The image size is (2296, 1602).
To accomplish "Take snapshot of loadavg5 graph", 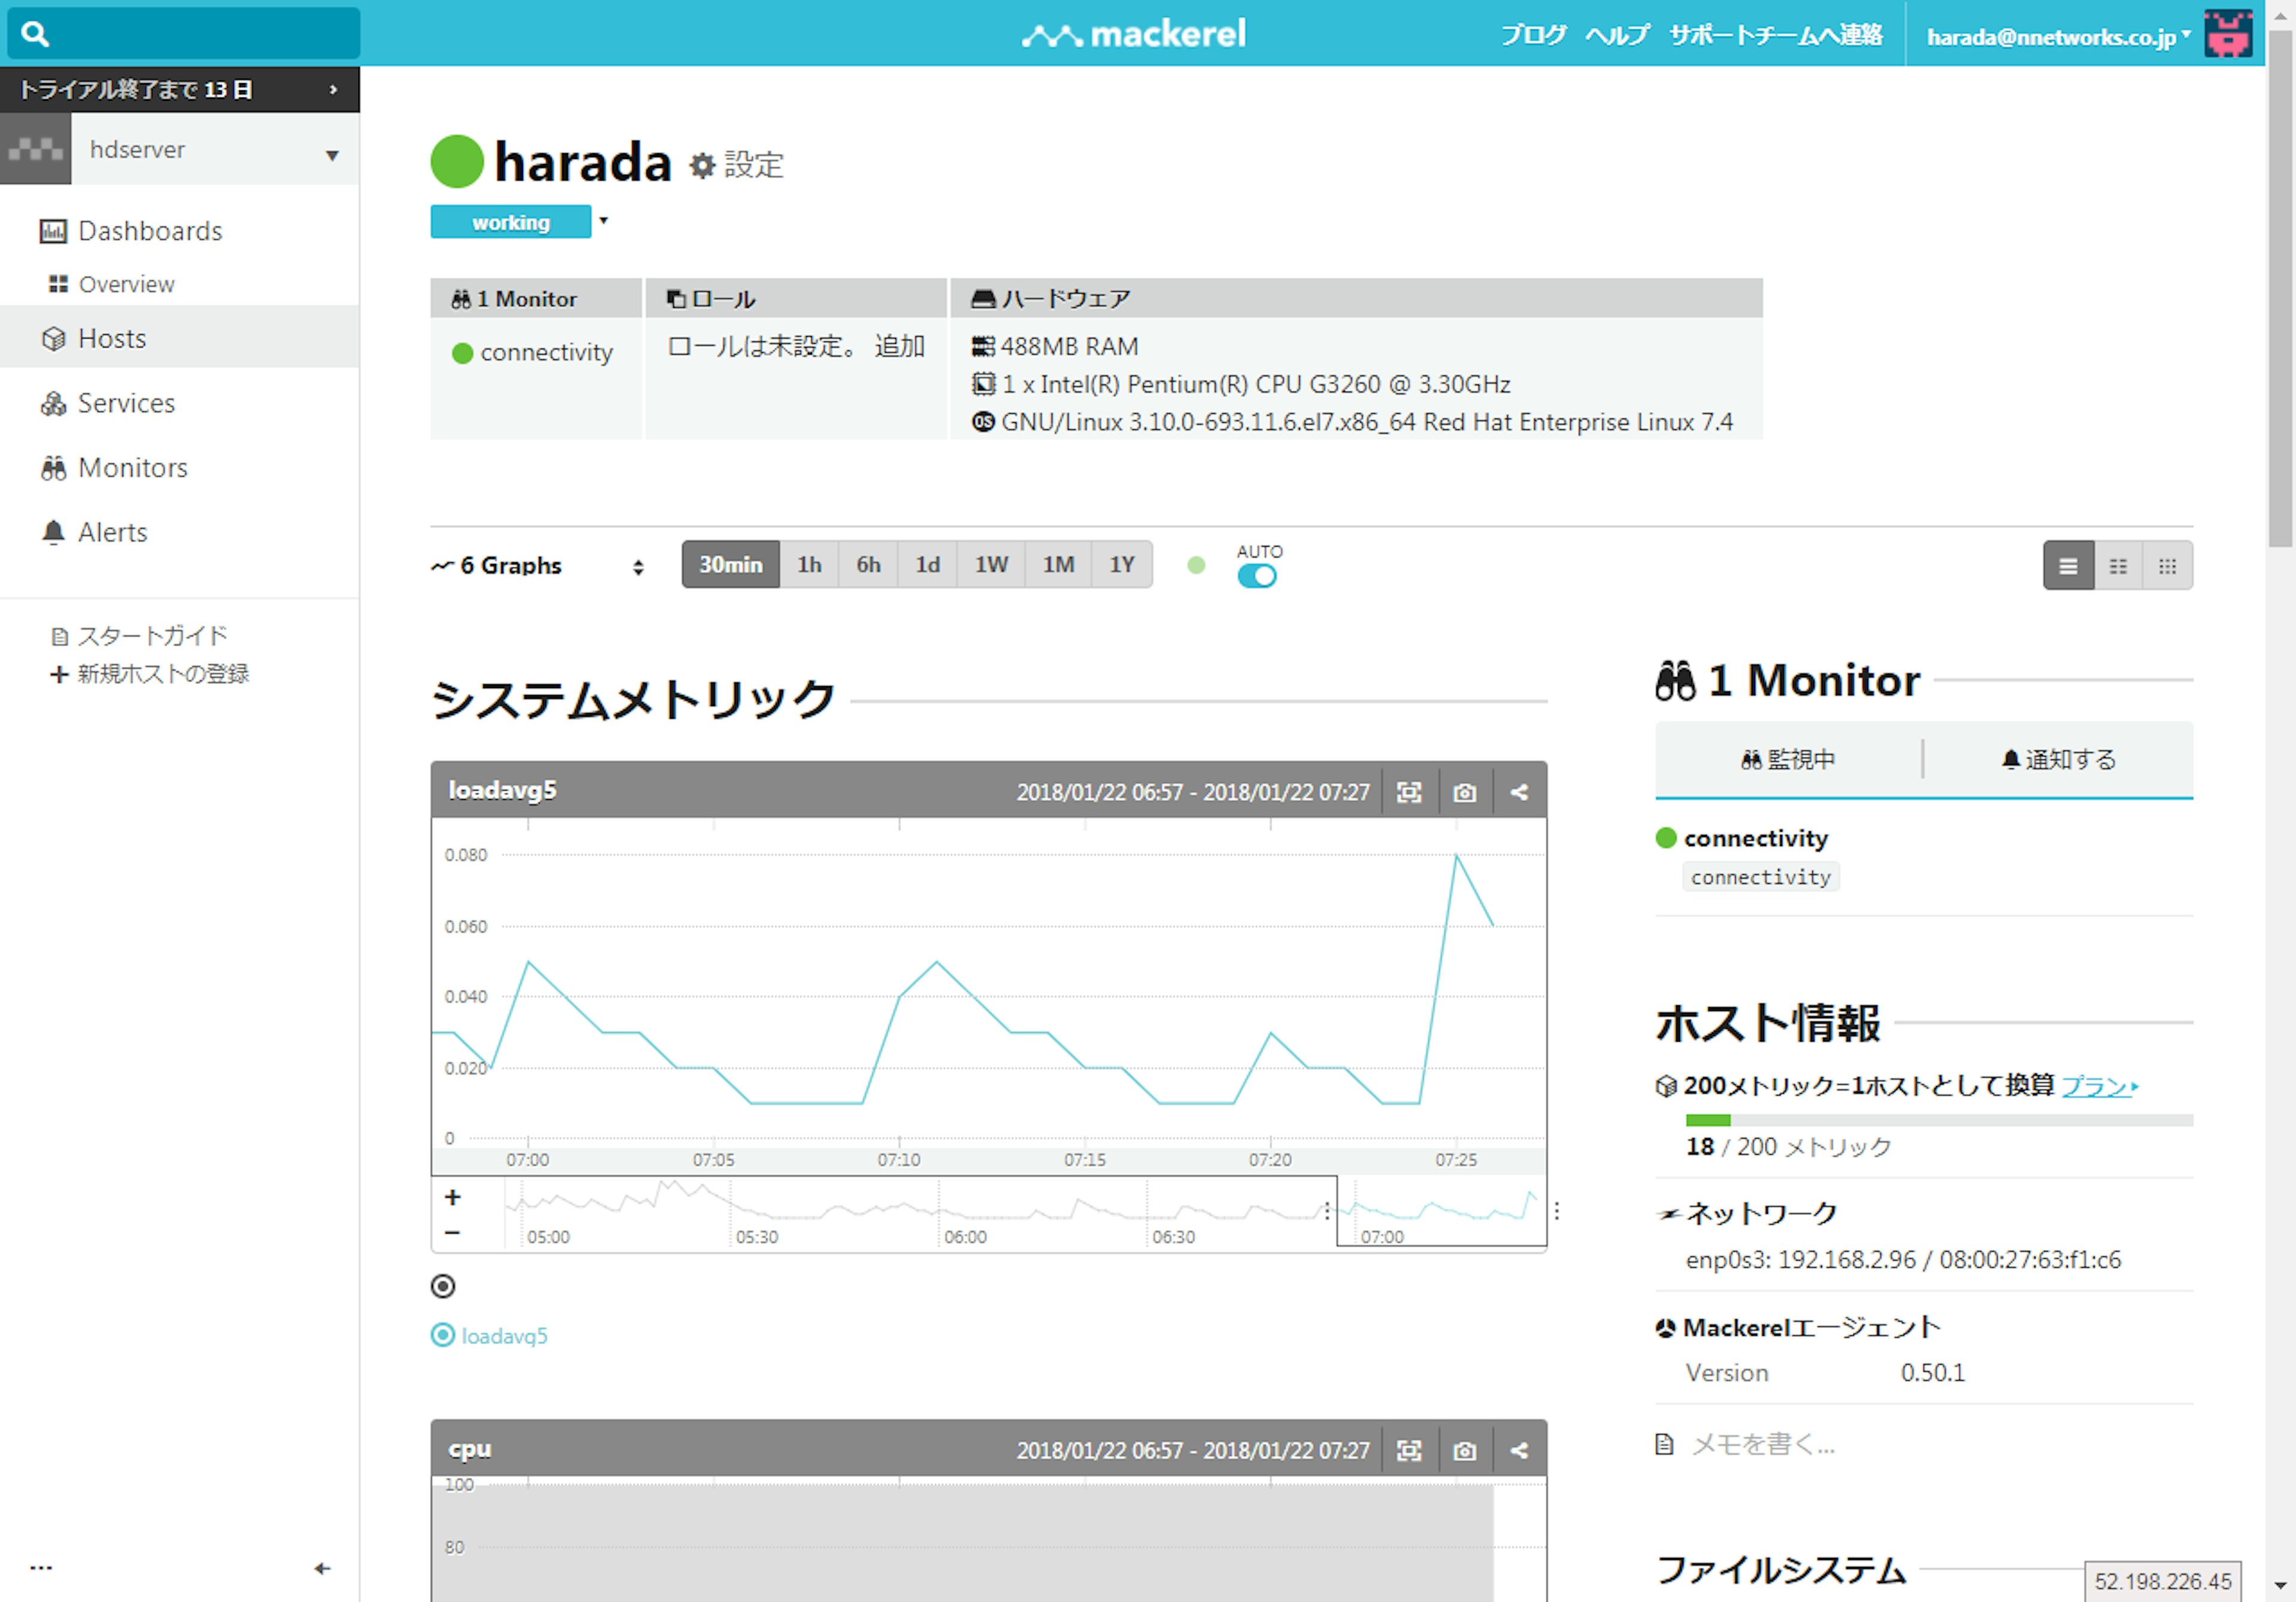I will [1464, 792].
